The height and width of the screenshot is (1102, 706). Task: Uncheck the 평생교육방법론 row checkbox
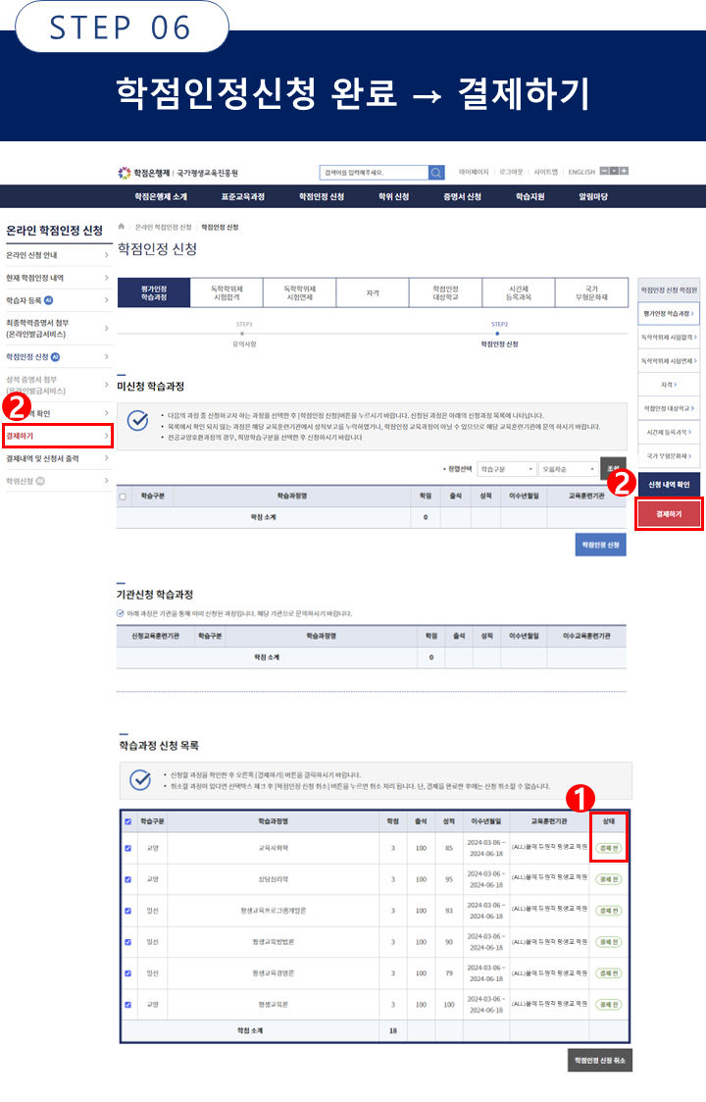[127, 942]
